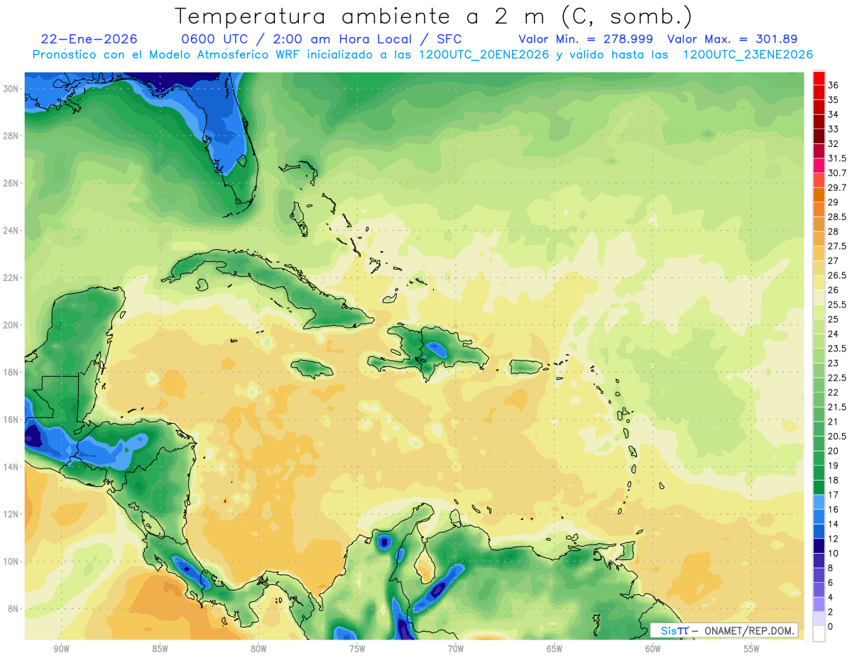852x658 pixels.
Task: Click color scale value '6'
Action: 831,582
